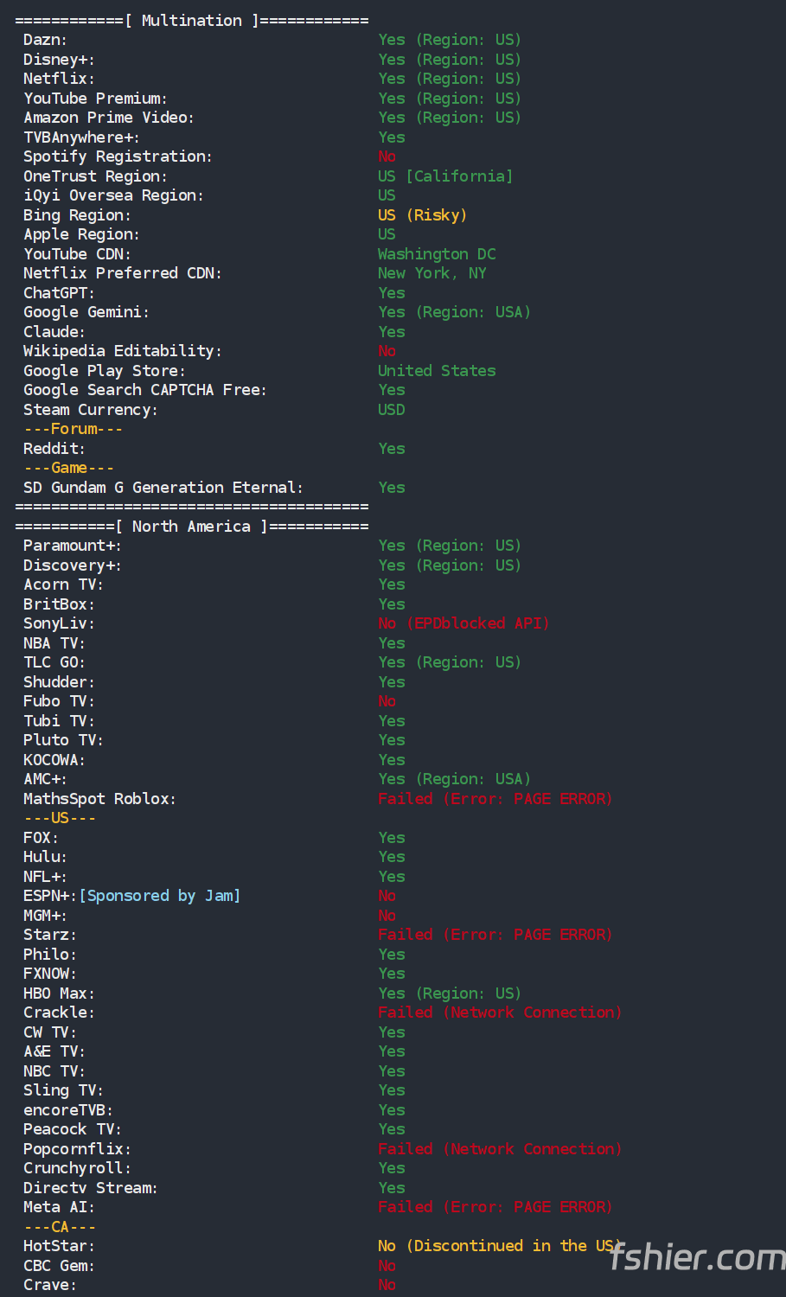Click the US subsection divider label
Image resolution: width=786 pixels, height=1297 pixels.
(60, 818)
